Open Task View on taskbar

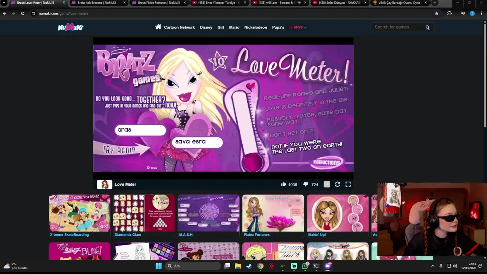point(227,266)
